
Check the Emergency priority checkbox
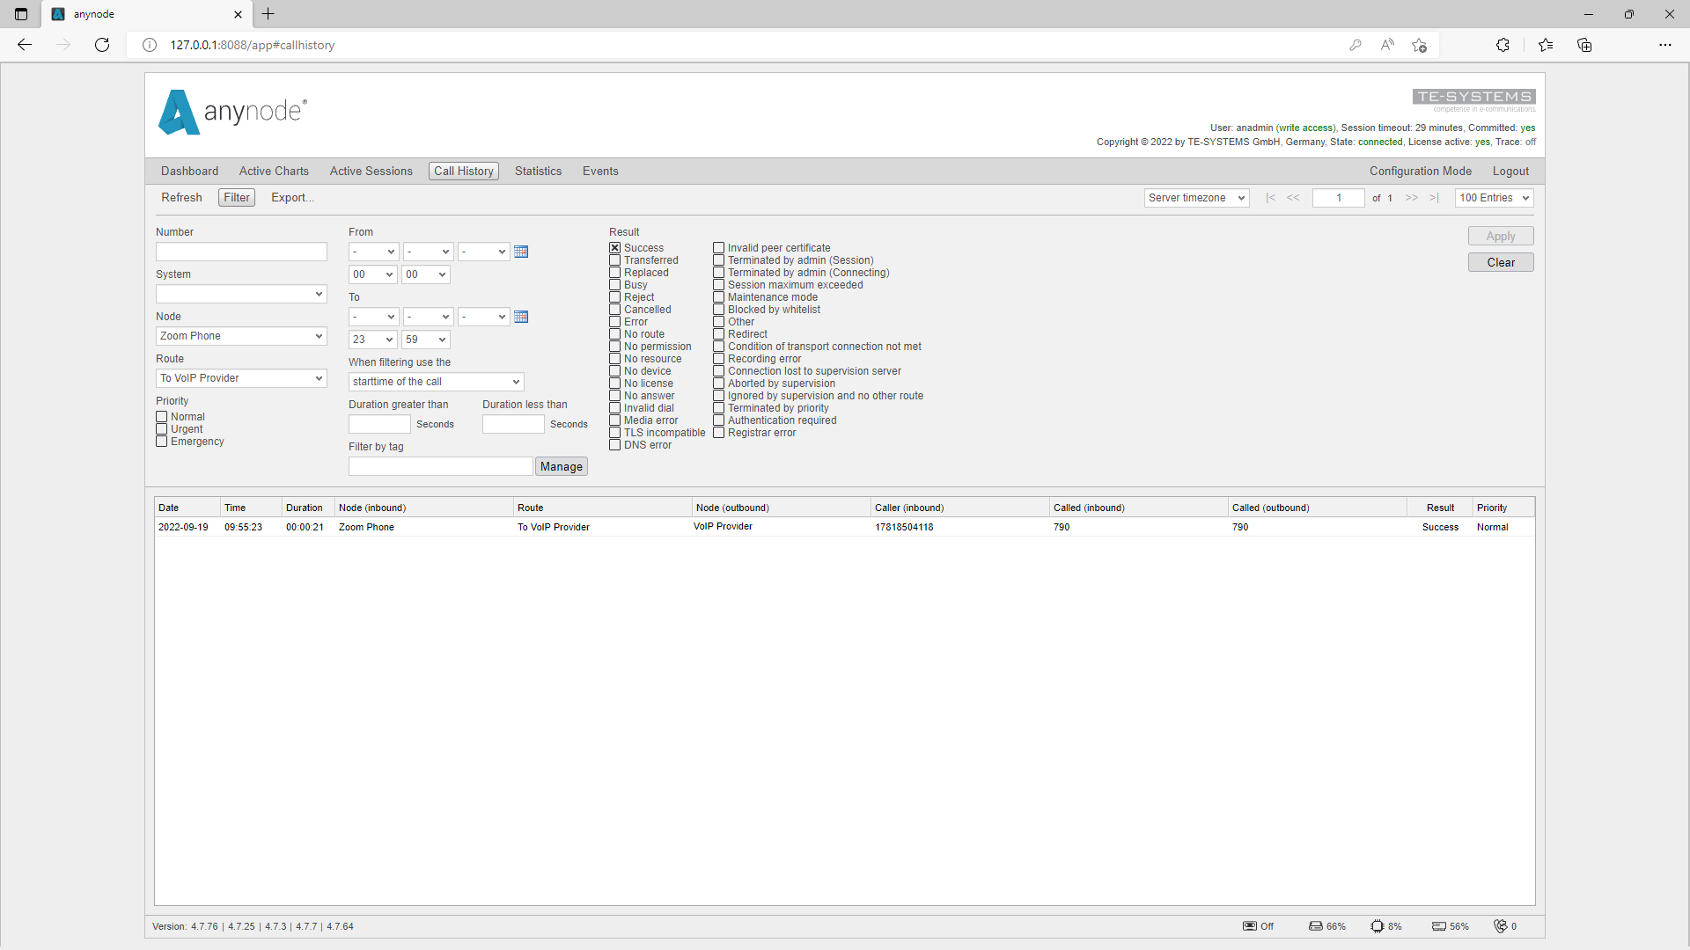tap(161, 442)
